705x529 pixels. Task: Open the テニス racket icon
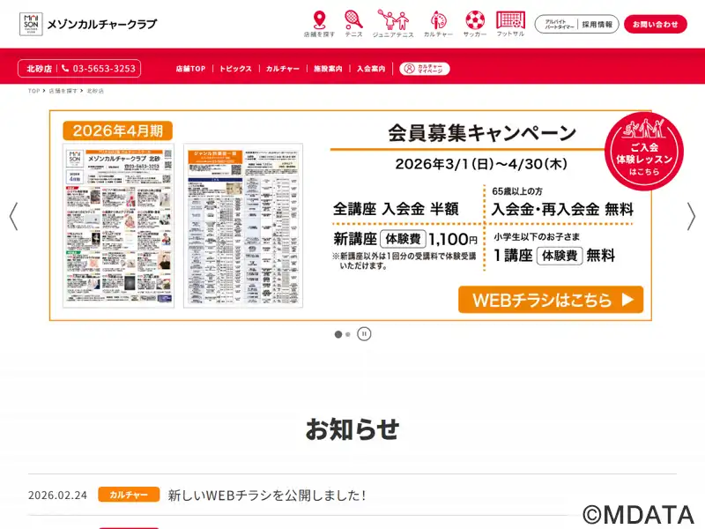[x=353, y=21]
